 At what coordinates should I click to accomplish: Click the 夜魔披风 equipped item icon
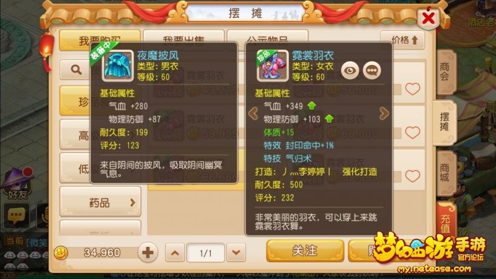pyautogui.click(x=118, y=66)
